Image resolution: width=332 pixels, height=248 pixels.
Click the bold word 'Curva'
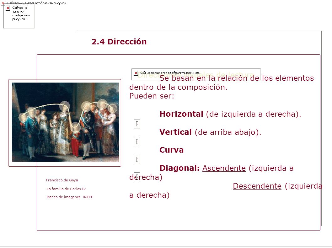pos(172,150)
